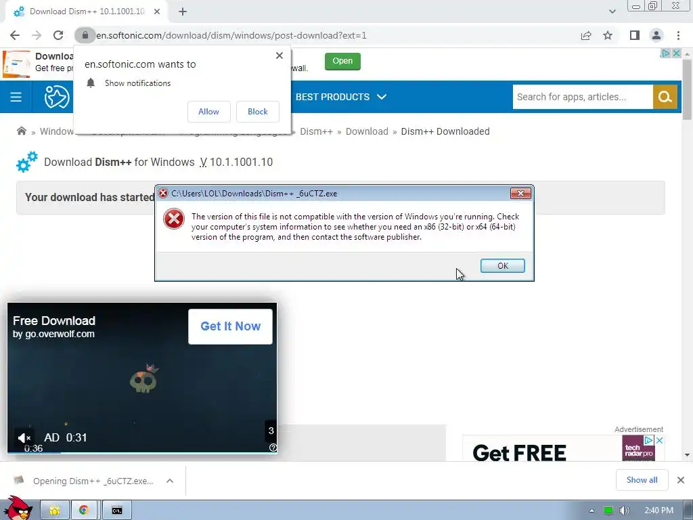Click the address bar URL
Screen dimensions: 693x520
231,35
